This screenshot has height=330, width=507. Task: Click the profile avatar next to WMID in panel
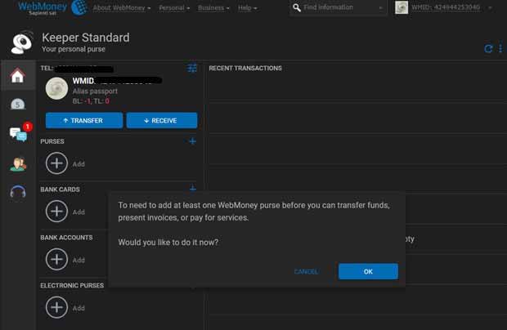click(x=56, y=88)
